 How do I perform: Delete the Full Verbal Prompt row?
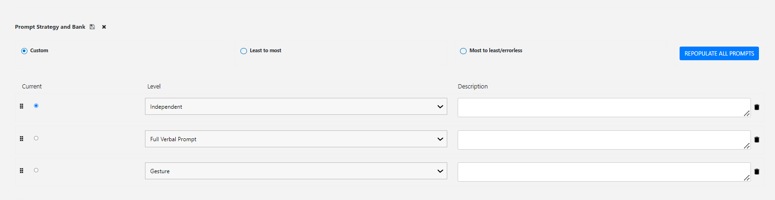[757, 140]
